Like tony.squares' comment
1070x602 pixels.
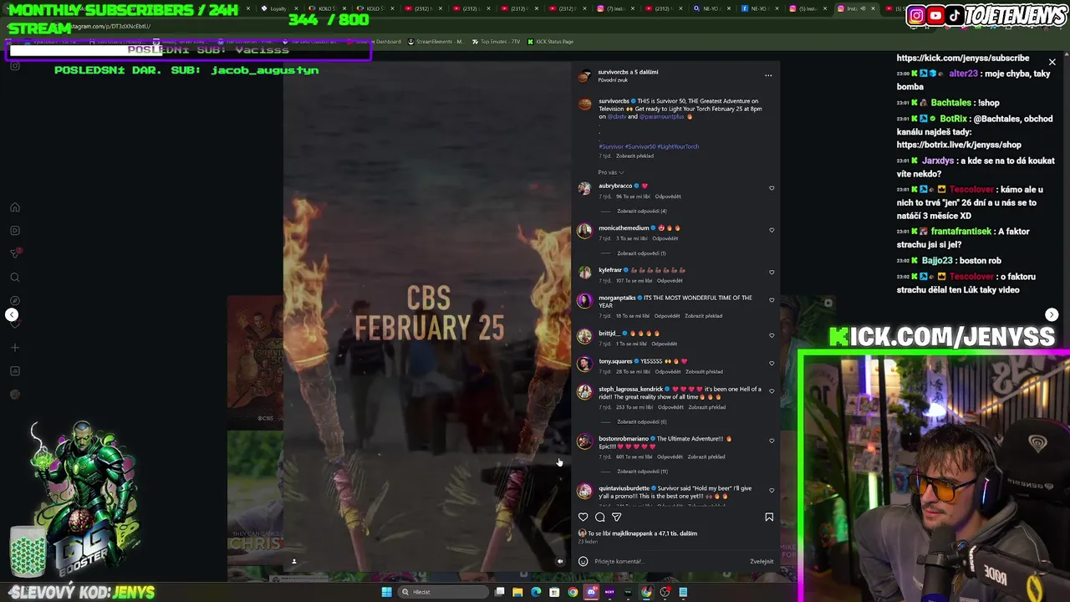click(x=772, y=363)
